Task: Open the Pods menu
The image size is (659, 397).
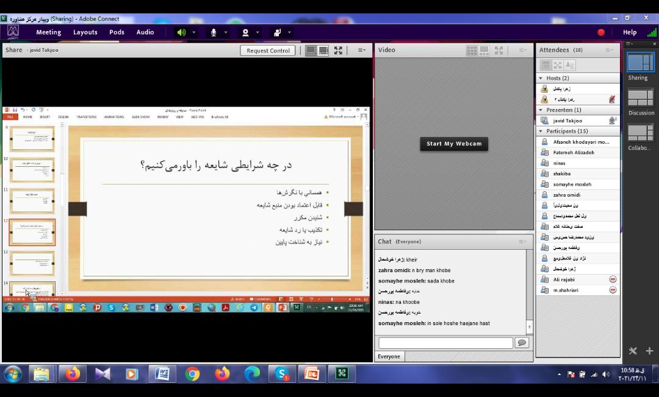Action: [117, 32]
